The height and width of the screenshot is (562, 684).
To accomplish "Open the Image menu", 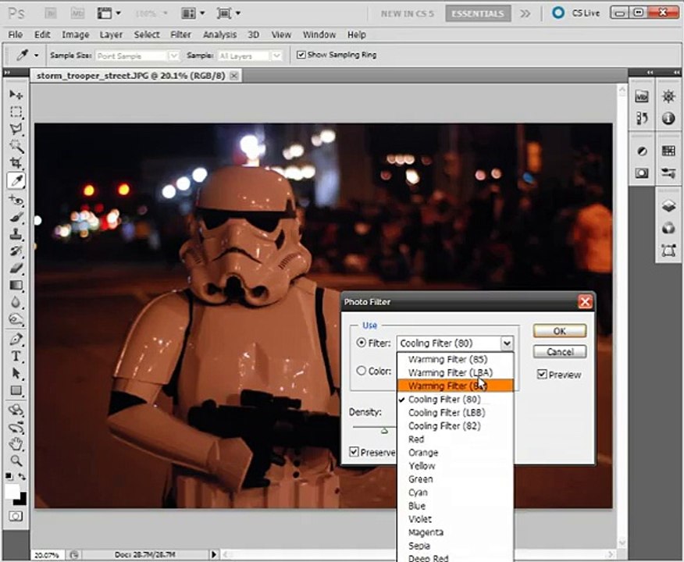I will point(75,34).
